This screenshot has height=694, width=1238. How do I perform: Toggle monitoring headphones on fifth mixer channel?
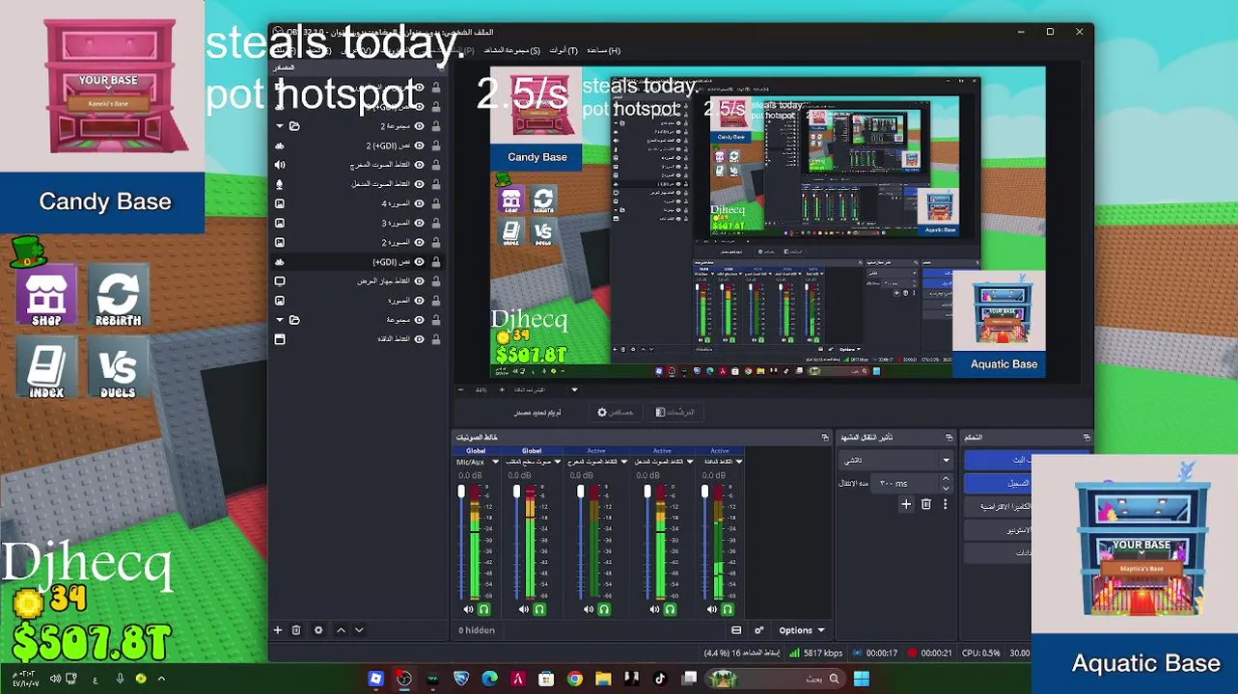pyautogui.click(x=729, y=609)
